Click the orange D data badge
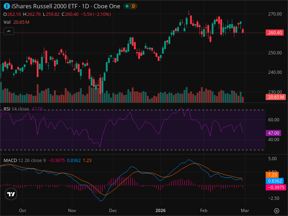The image size is (288, 216). click(x=134, y=6)
